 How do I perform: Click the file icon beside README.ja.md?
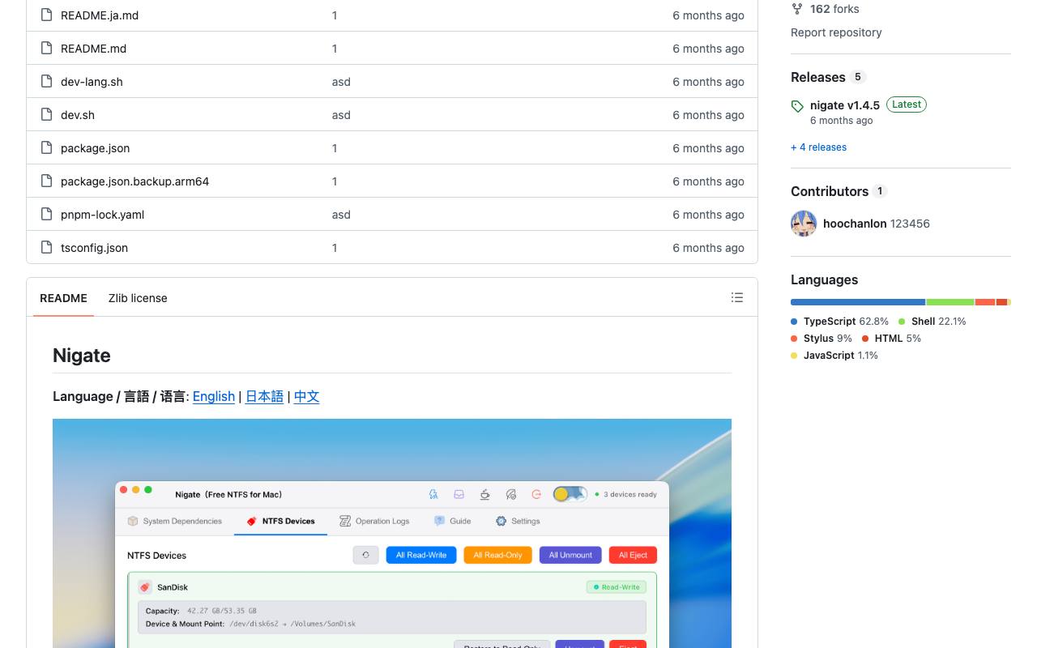tap(46, 15)
